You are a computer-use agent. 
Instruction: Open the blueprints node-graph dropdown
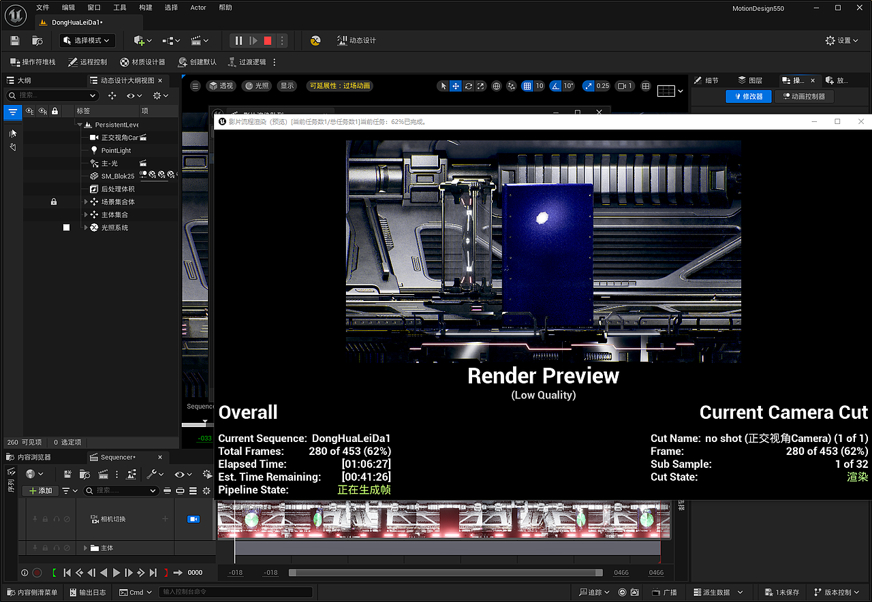coord(171,41)
